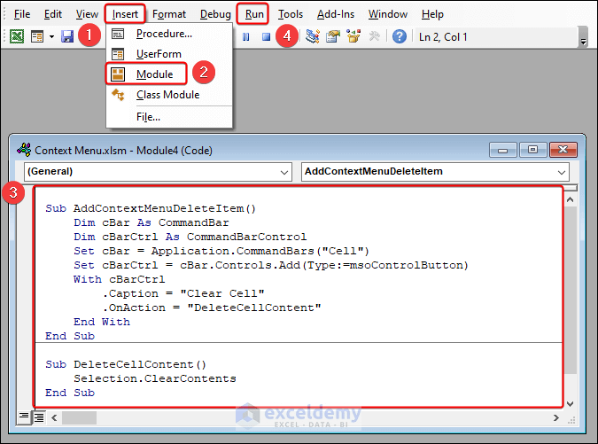Open the Debug menu
598x444 pixels.
click(x=215, y=14)
